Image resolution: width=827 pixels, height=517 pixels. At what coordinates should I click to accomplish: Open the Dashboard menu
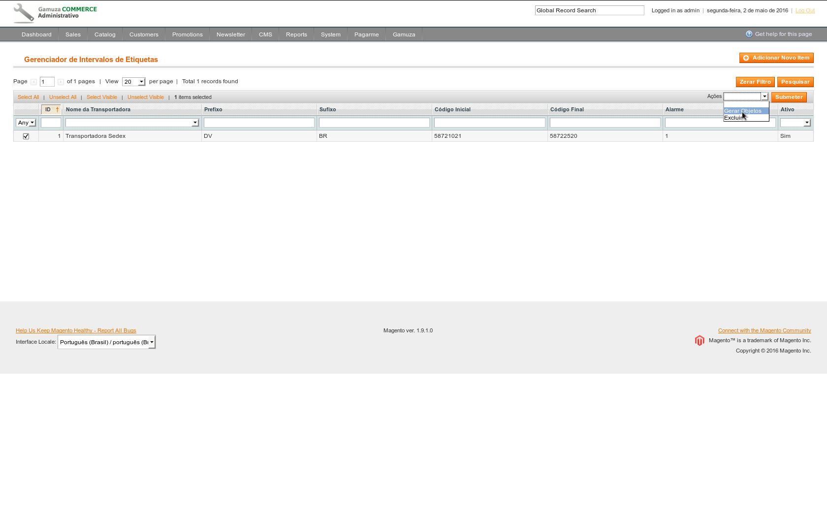tap(36, 34)
